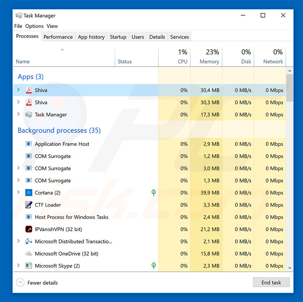The height and width of the screenshot is (302, 303).
Task: Select the Application Frame Host name
Action: click(62, 144)
